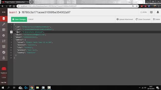
Task: Click Clone Document
Action: click(143, 19)
